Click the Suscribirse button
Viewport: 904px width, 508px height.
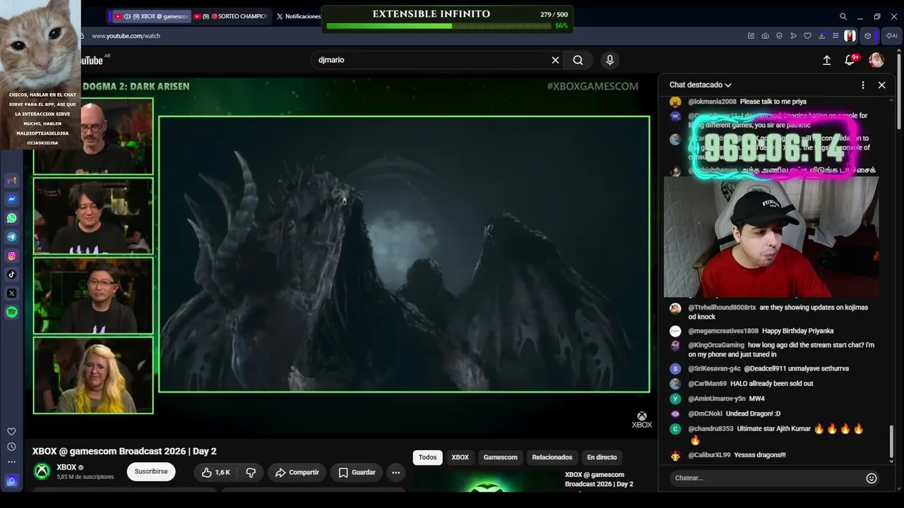pyautogui.click(x=151, y=471)
